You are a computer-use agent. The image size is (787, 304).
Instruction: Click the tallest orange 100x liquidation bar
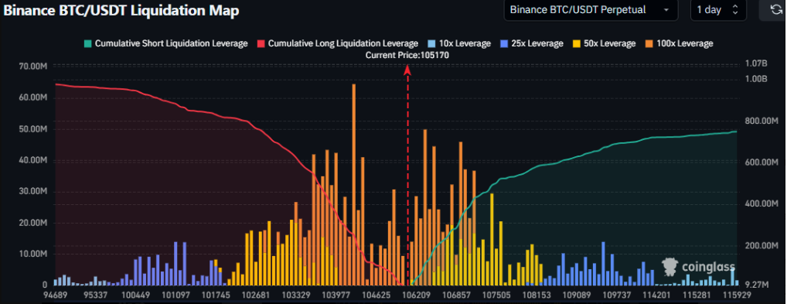[354, 184]
